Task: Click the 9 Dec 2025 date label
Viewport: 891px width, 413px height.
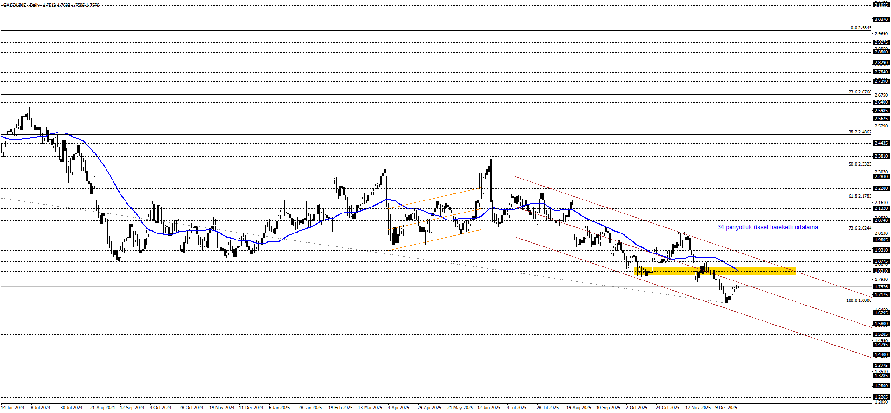Action: pos(726,408)
